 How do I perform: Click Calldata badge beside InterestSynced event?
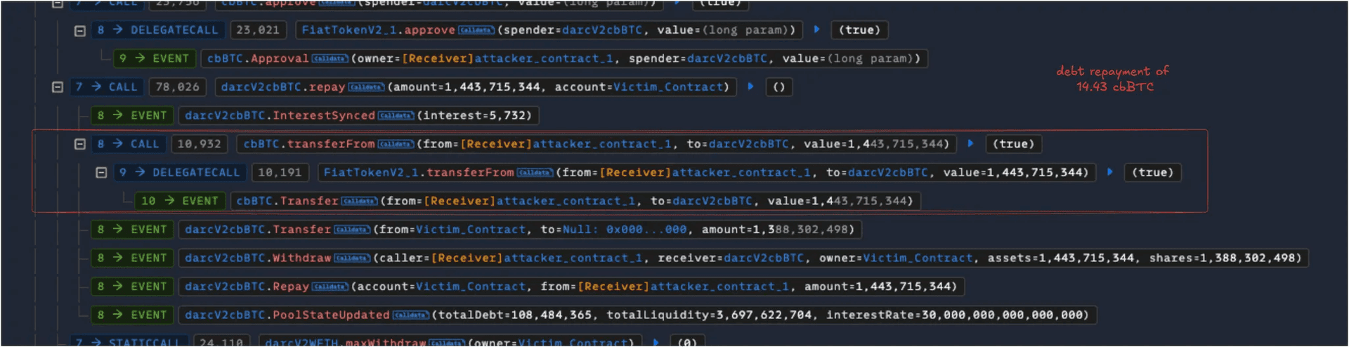point(396,115)
